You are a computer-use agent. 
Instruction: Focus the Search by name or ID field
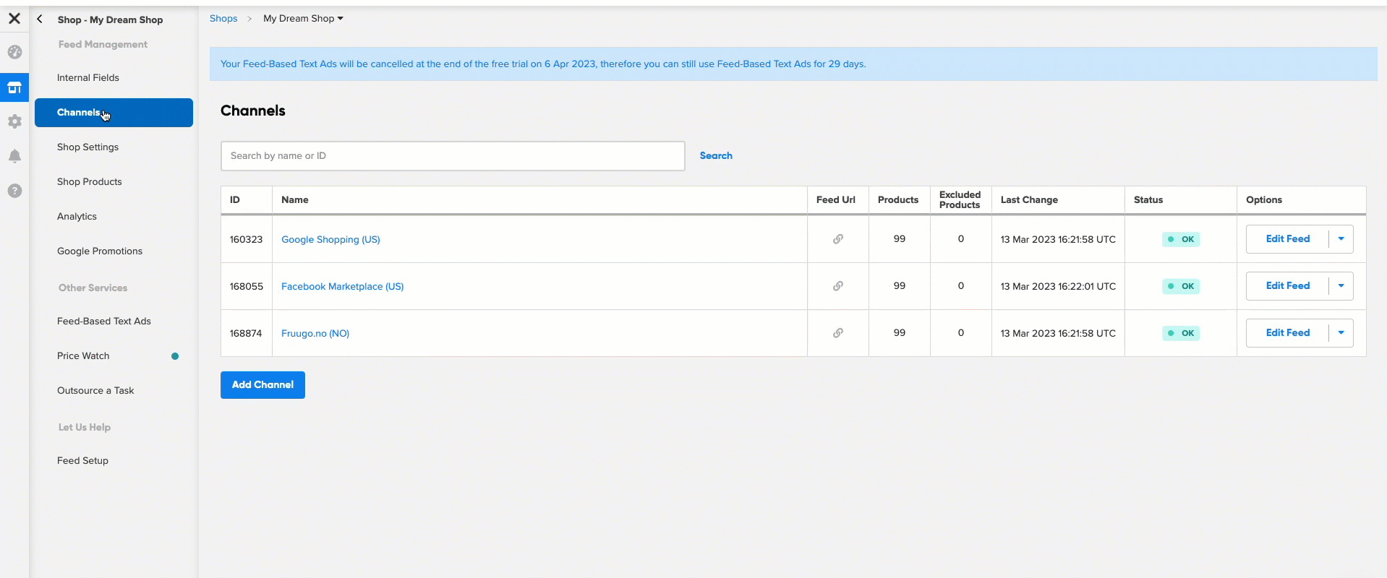click(x=453, y=156)
